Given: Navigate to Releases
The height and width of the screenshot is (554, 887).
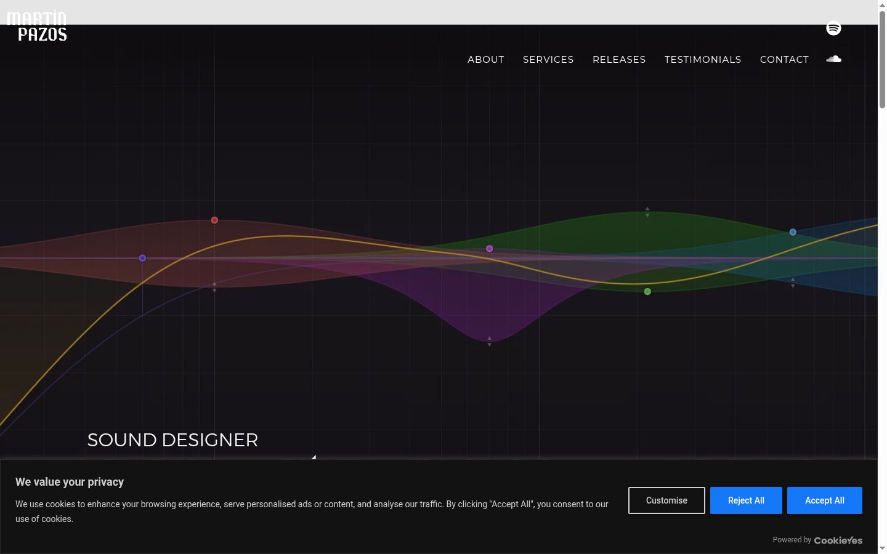Looking at the screenshot, I should click(x=619, y=60).
